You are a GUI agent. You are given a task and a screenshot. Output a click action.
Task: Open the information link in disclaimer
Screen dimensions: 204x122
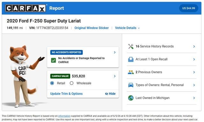coord(64,116)
